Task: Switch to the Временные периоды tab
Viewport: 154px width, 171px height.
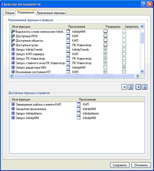Action: click(51, 13)
